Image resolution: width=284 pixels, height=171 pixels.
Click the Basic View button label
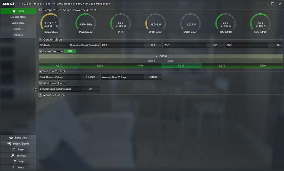[21, 138]
